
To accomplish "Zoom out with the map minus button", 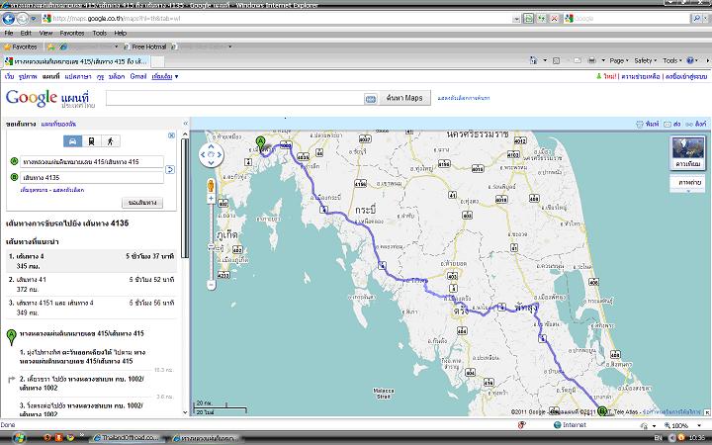I will click(x=211, y=285).
